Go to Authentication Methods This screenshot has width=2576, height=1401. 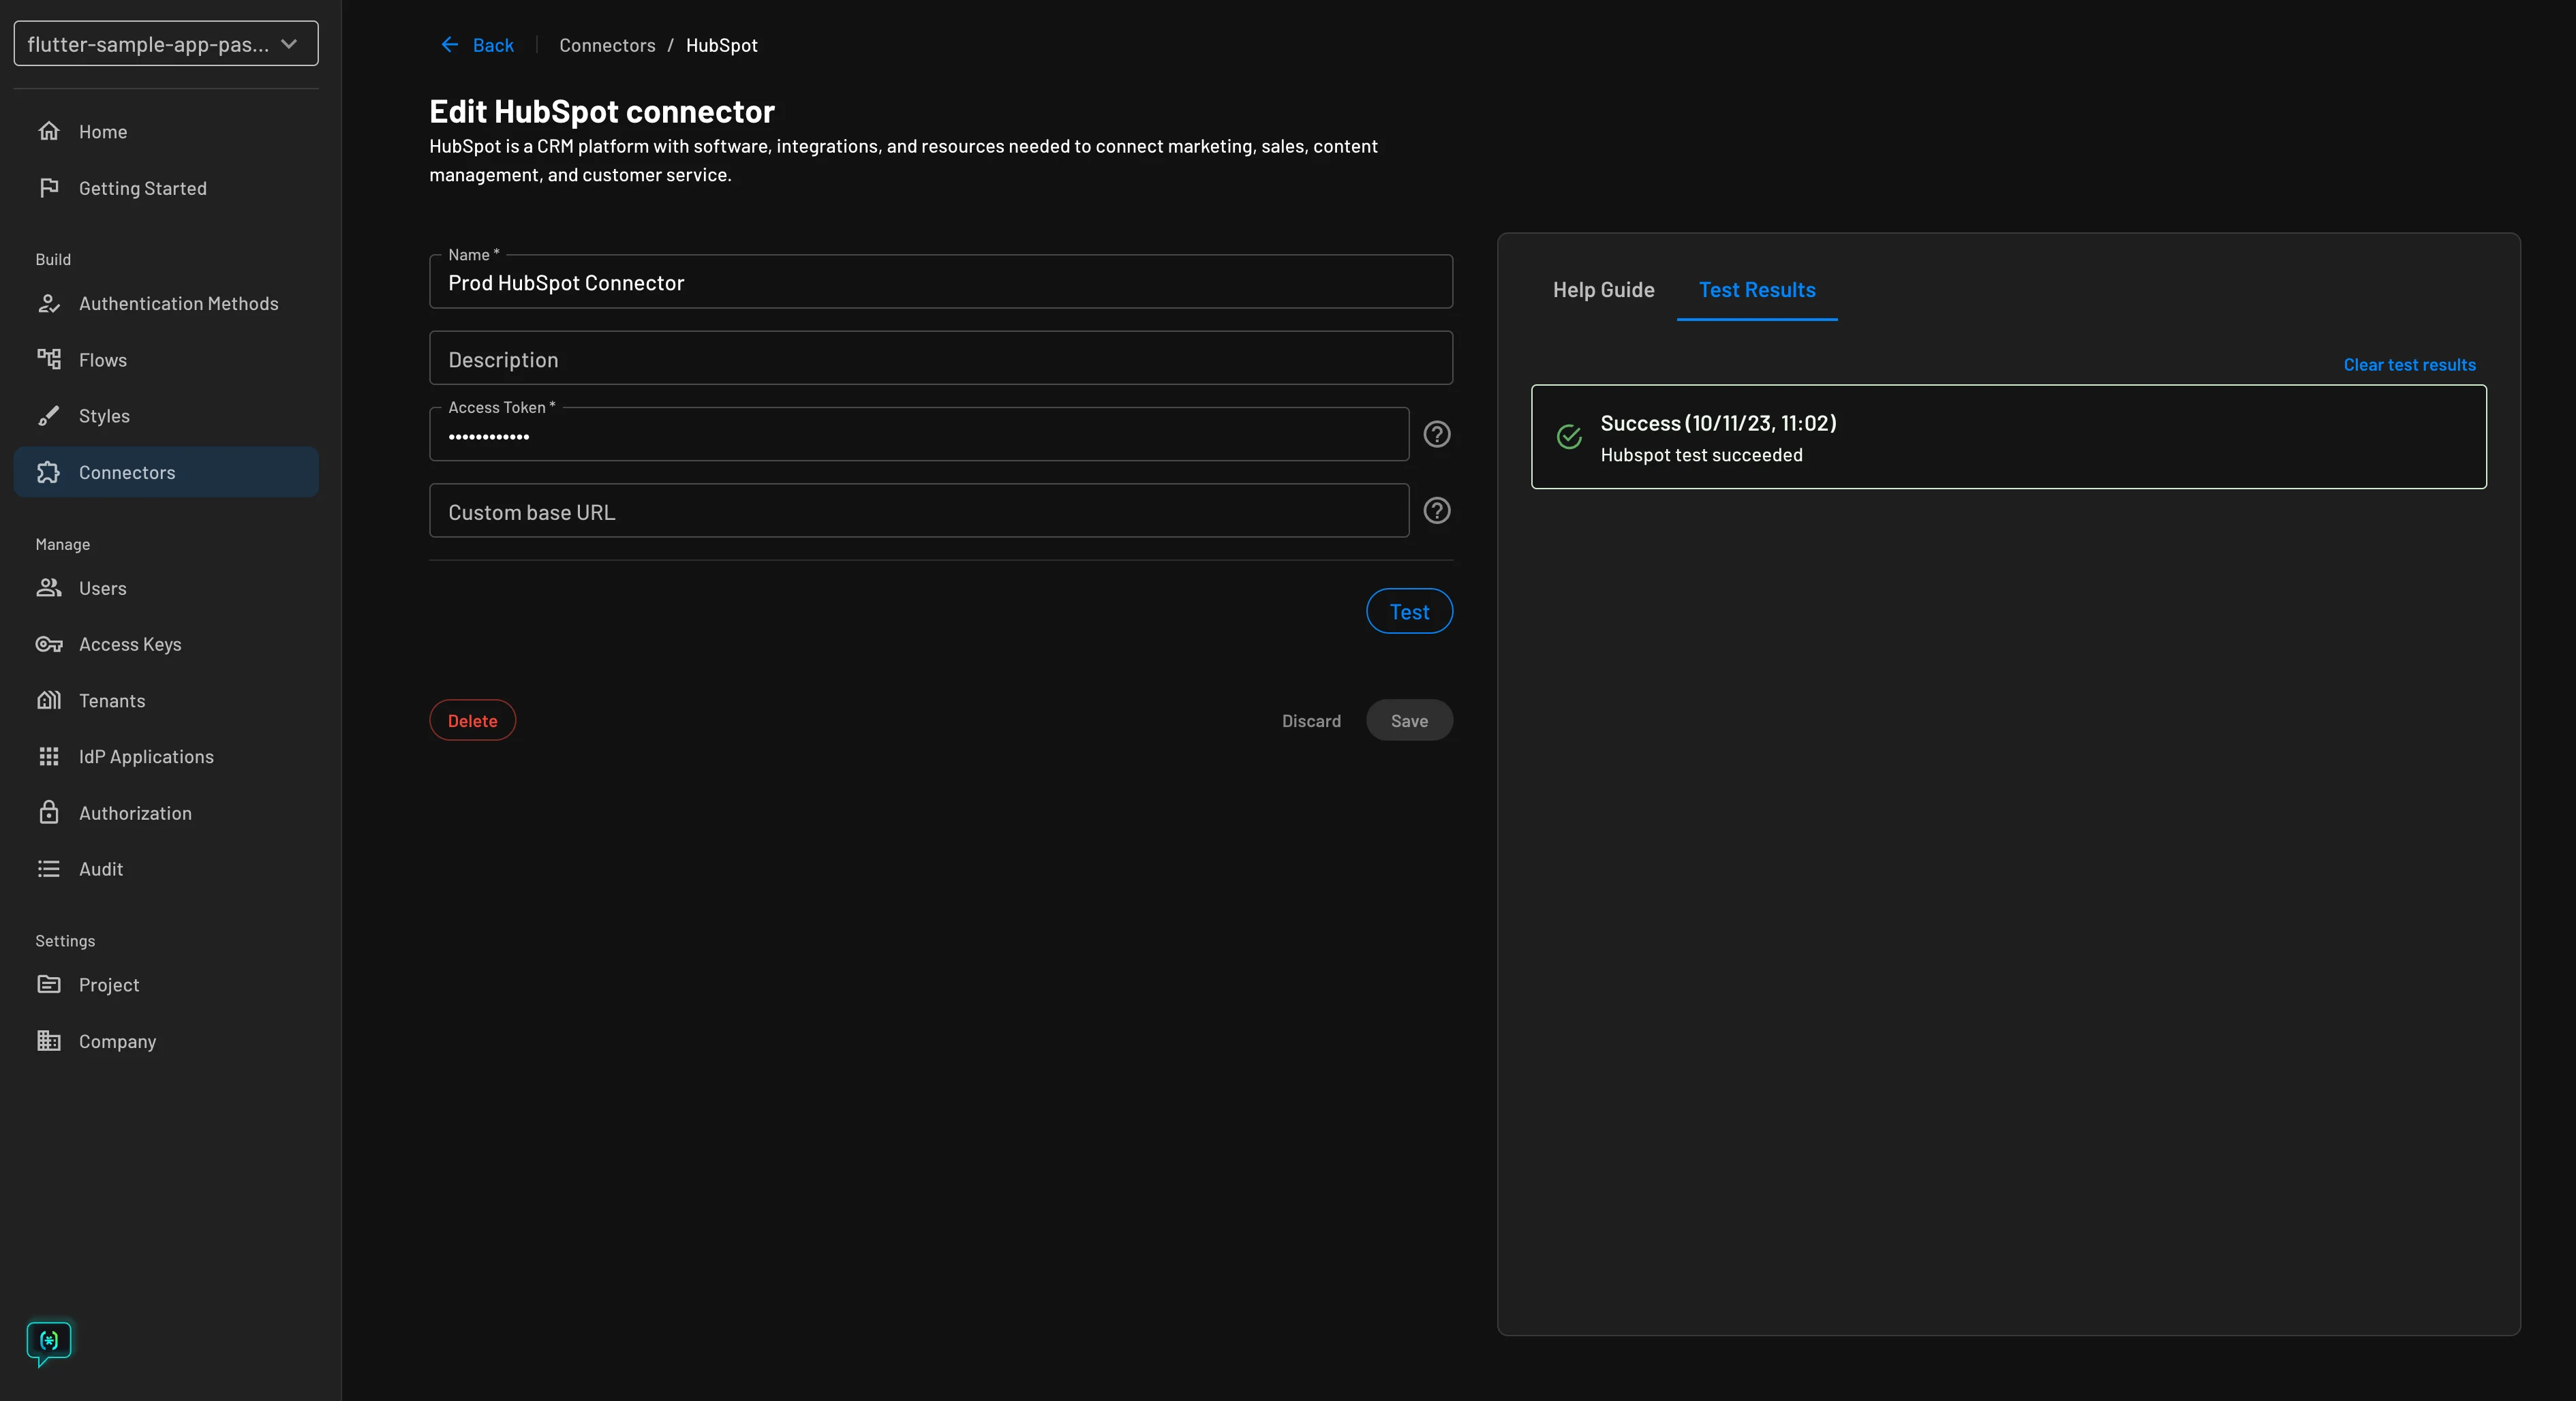click(166, 303)
